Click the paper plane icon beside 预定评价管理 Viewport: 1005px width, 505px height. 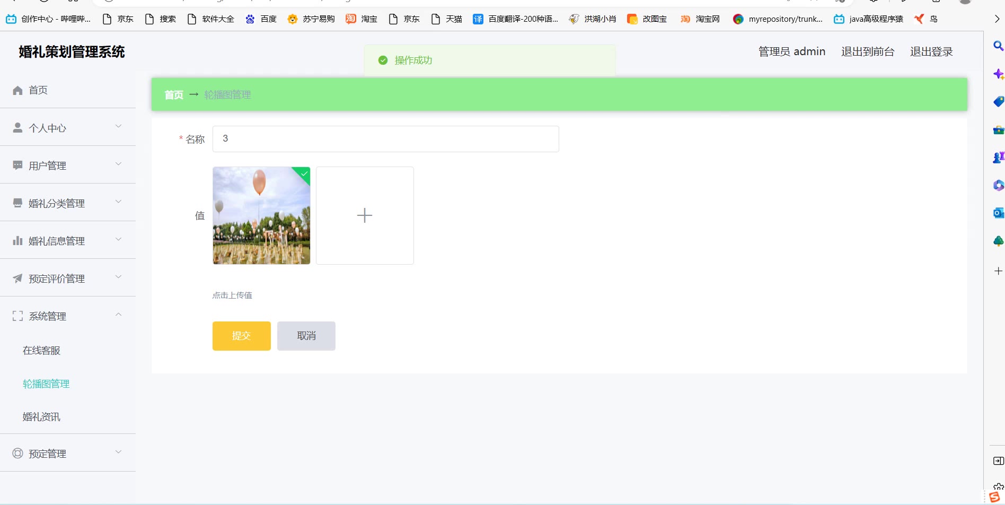point(17,278)
